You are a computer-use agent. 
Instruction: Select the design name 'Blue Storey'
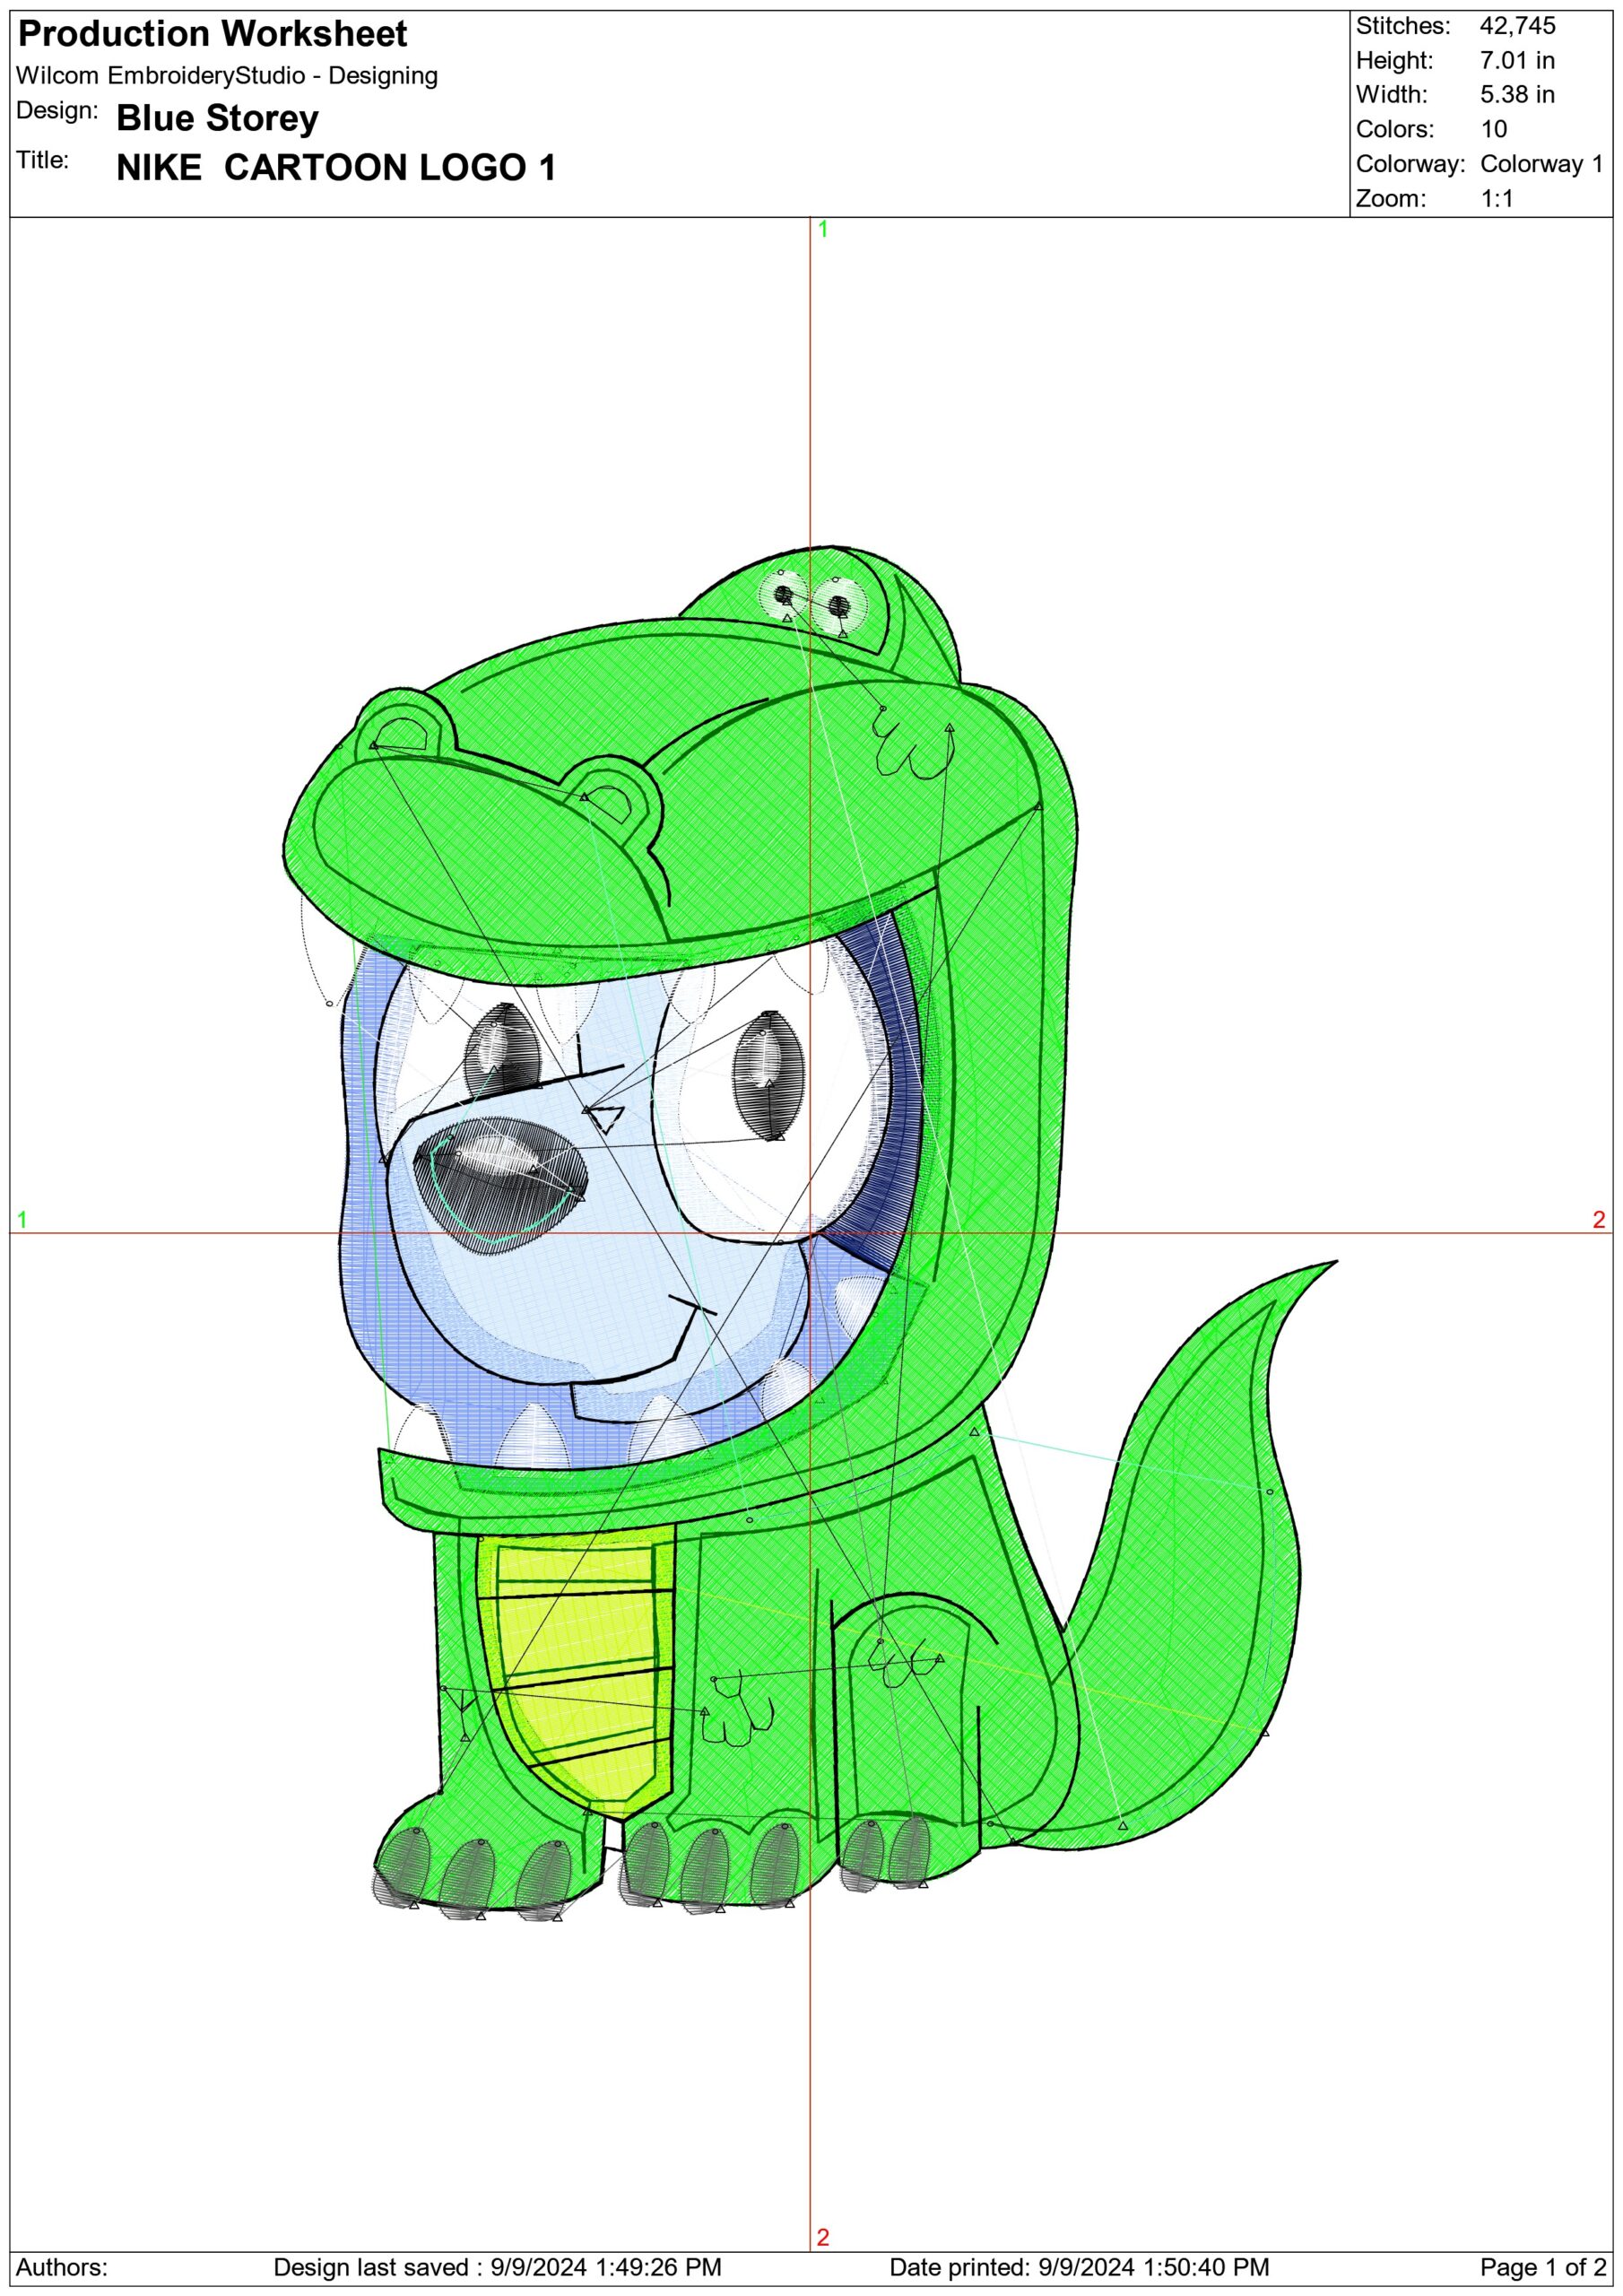point(218,118)
